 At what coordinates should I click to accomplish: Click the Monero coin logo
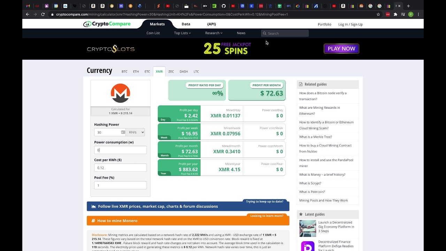(120, 93)
